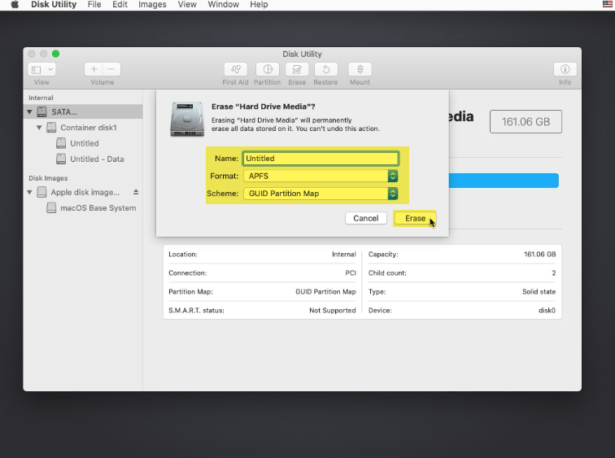Viewport: 615px width, 458px height.
Task: Click the PCI connection value
Action: click(x=351, y=273)
